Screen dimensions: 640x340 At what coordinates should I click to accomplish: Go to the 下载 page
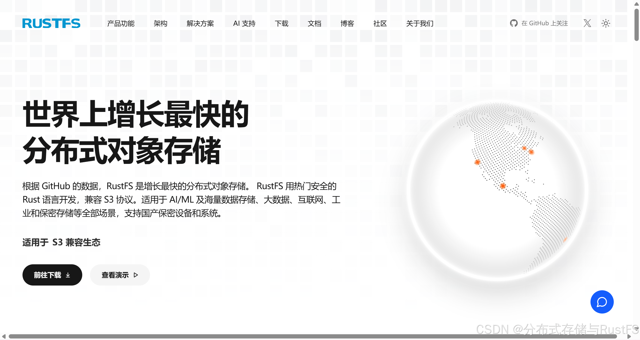click(x=281, y=23)
